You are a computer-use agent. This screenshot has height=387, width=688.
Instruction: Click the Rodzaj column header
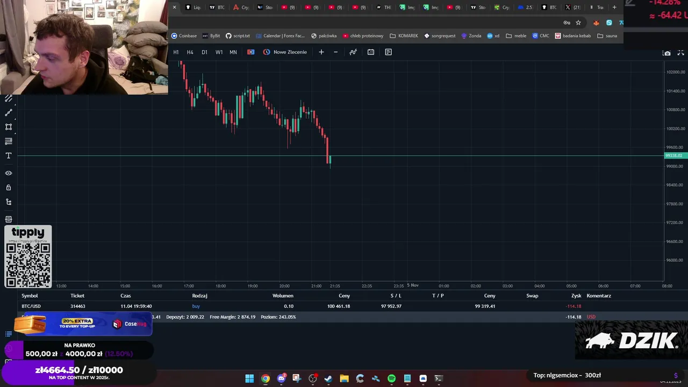point(199,296)
